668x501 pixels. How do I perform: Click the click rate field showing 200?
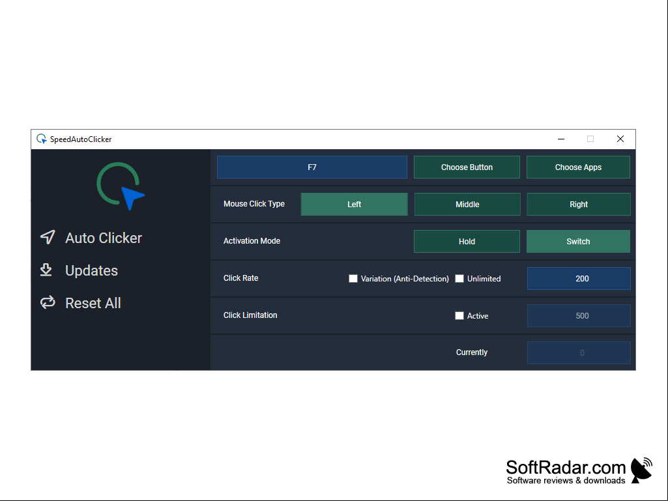[579, 279]
